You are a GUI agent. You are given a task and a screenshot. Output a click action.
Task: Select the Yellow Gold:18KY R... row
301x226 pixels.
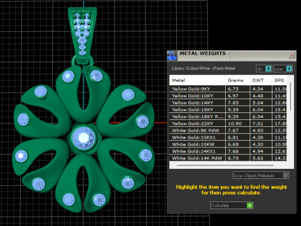click(x=228, y=117)
